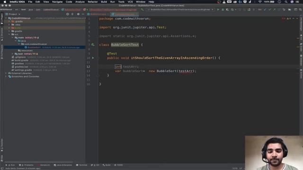Switch to the first BubbleSort editor tab
Viewport: 303px width, 170px height.
[x=98, y=14]
